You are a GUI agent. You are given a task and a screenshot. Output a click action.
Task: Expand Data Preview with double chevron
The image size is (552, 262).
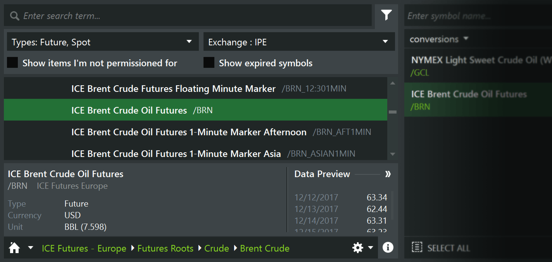coord(388,174)
